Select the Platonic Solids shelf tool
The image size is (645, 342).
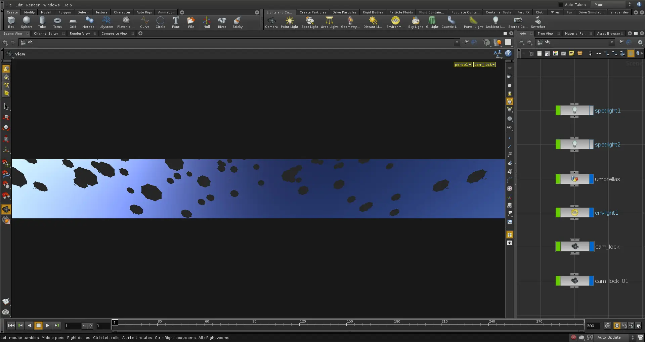(x=126, y=23)
